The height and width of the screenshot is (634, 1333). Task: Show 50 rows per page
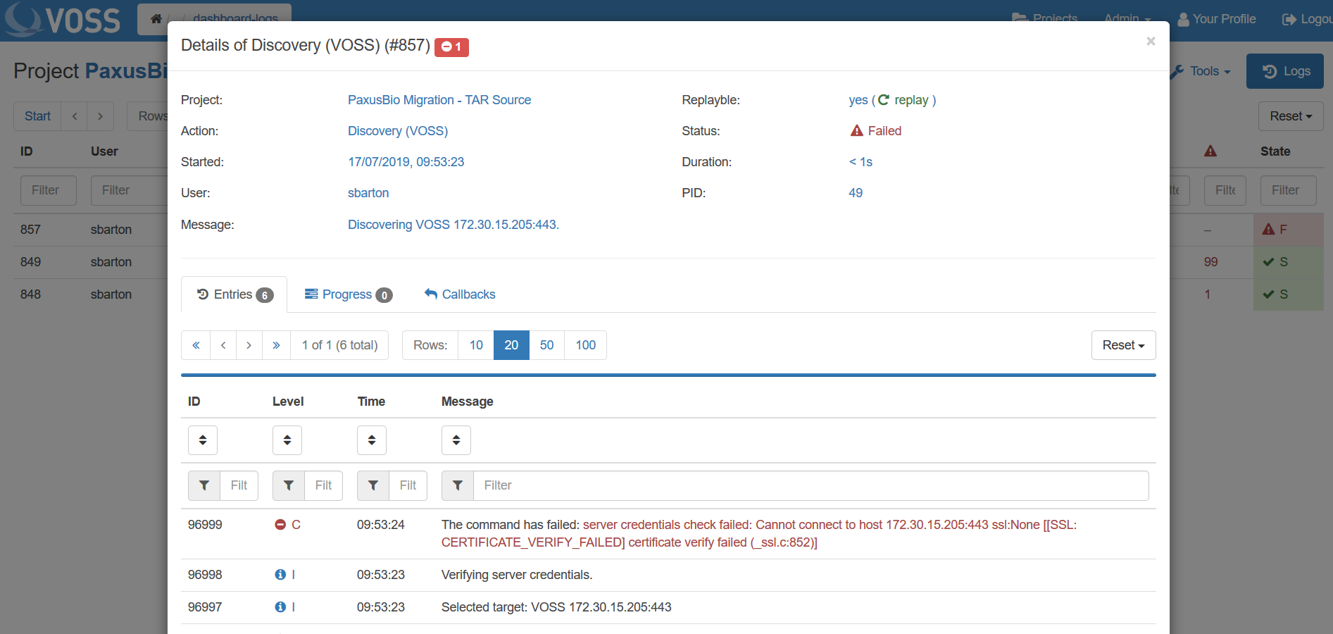[x=546, y=345]
